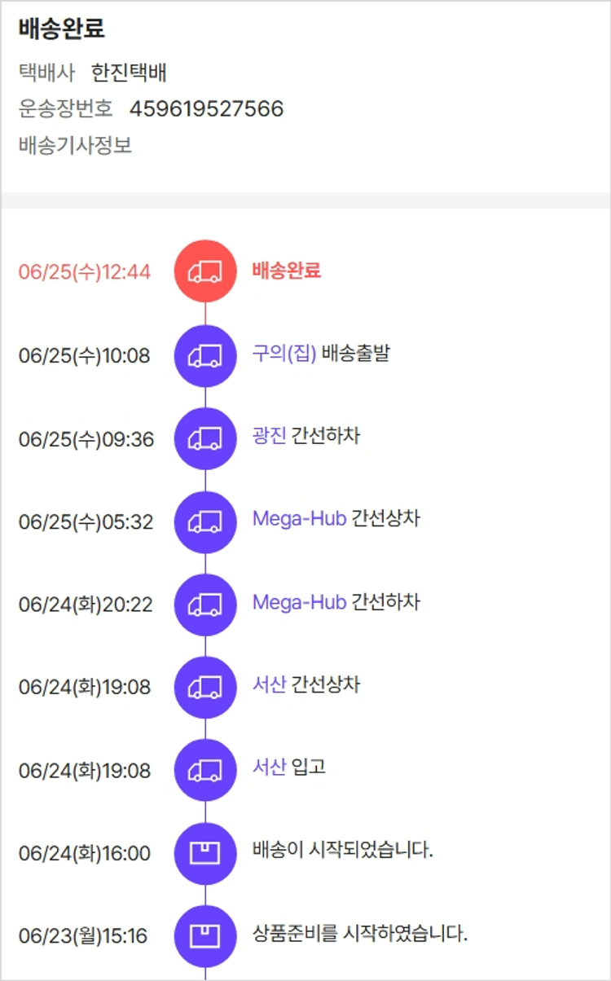
Task: Open the 구의(집) location link
Action: pyautogui.click(x=284, y=354)
